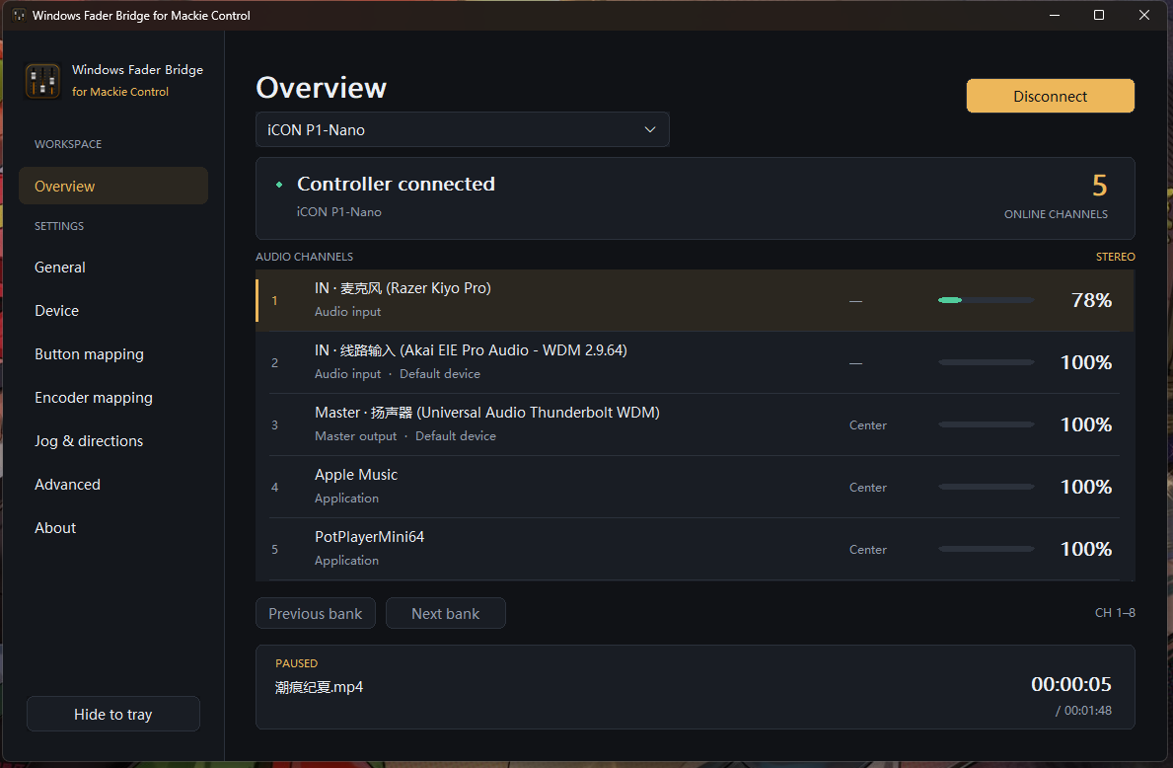Click the Razer Kiyo Pro volume slider
1173x768 pixels.
pos(986,300)
